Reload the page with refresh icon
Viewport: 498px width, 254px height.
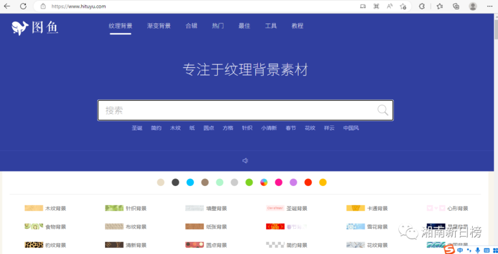point(23,6)
